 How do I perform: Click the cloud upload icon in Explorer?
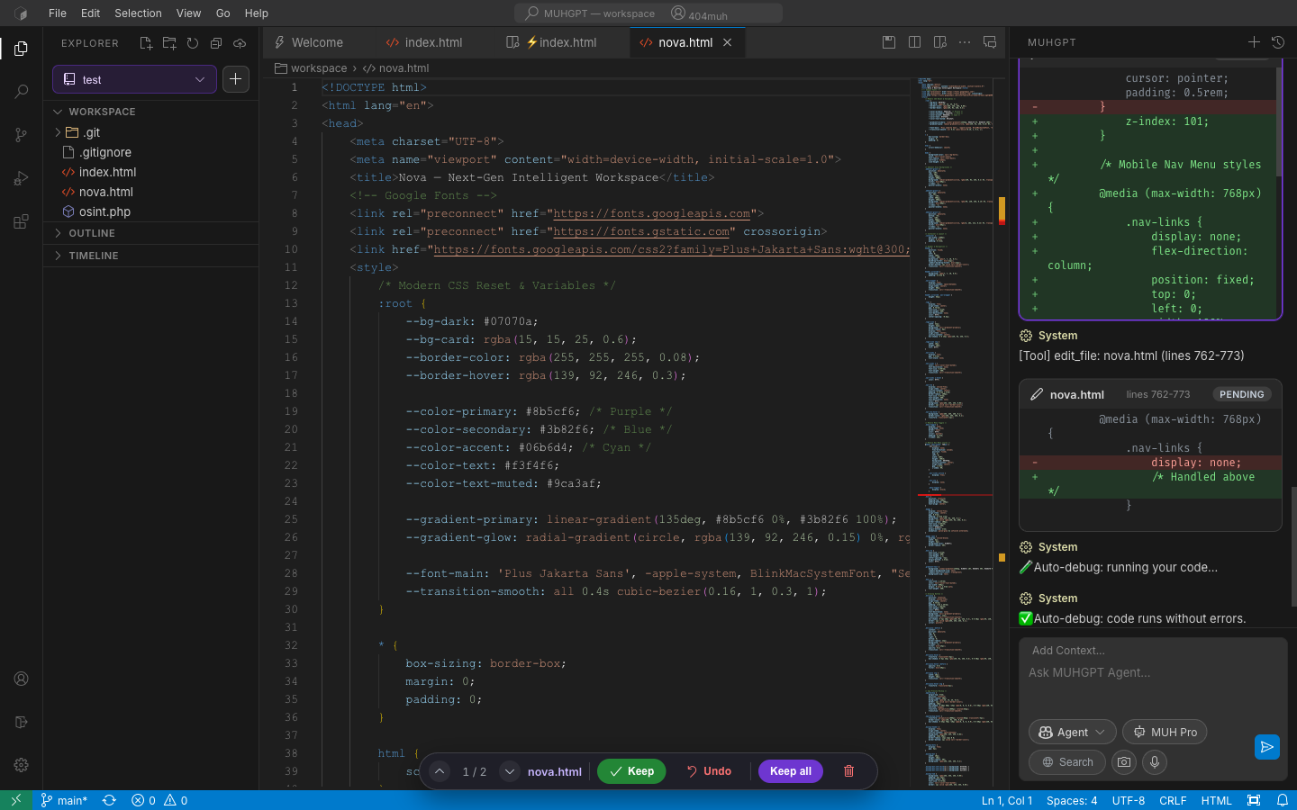(240, 43)
